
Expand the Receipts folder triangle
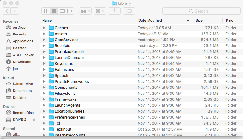click(44, 46)
